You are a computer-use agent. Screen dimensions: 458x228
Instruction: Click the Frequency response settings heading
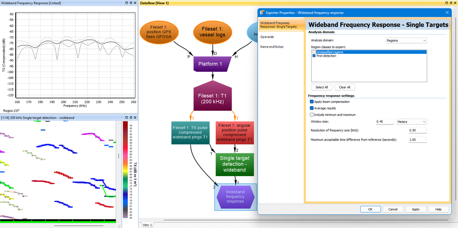pos(331,95)
